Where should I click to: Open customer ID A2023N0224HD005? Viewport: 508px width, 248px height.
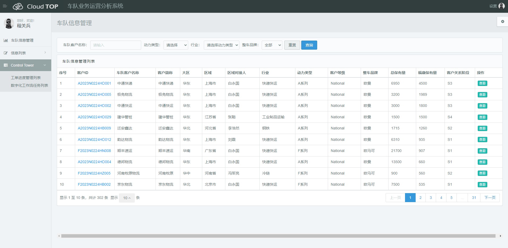pyautogui.click(x=94, y=94)
